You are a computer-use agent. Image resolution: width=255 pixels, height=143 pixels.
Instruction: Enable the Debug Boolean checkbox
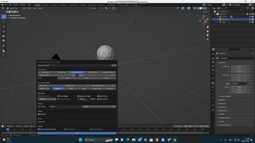point(91,129)
